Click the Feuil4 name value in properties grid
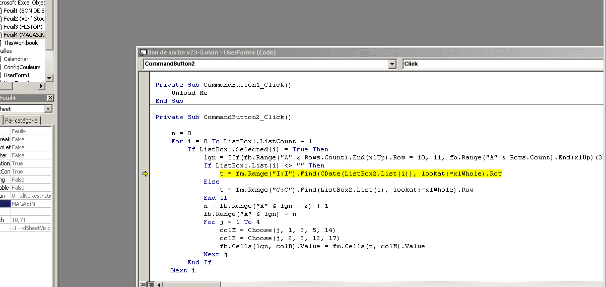606x287 pixels. click(31, 131)
